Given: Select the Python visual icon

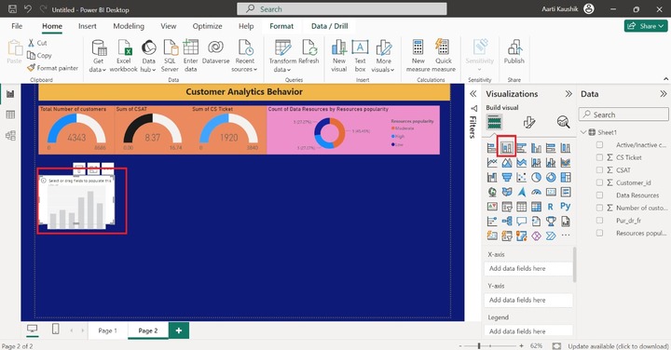Looking at the screenshot, I should pyautogui.click(x=566, y=207).
